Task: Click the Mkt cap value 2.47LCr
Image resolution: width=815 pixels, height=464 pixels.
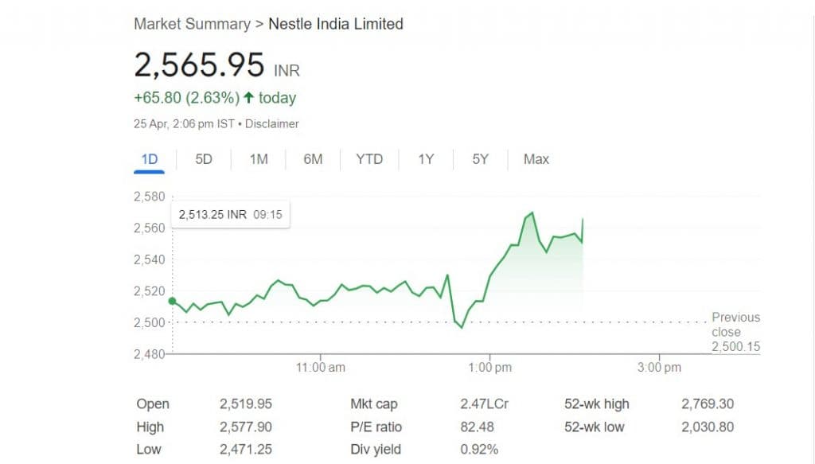Action: click(484, 404)
